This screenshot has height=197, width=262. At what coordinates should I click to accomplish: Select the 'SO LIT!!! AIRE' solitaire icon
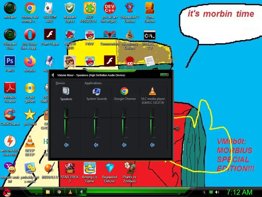[x=50, y=13]
